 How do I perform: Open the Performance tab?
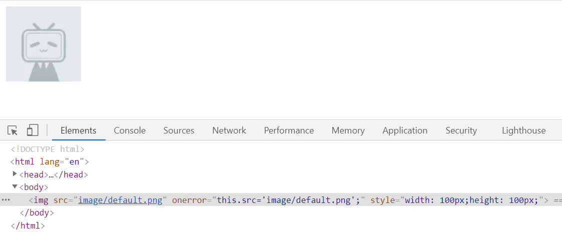point(289,130)
